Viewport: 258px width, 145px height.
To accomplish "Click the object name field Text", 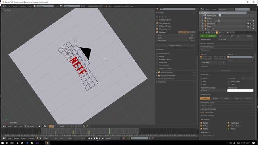I will pyautogui.click(x=178, y=9).
